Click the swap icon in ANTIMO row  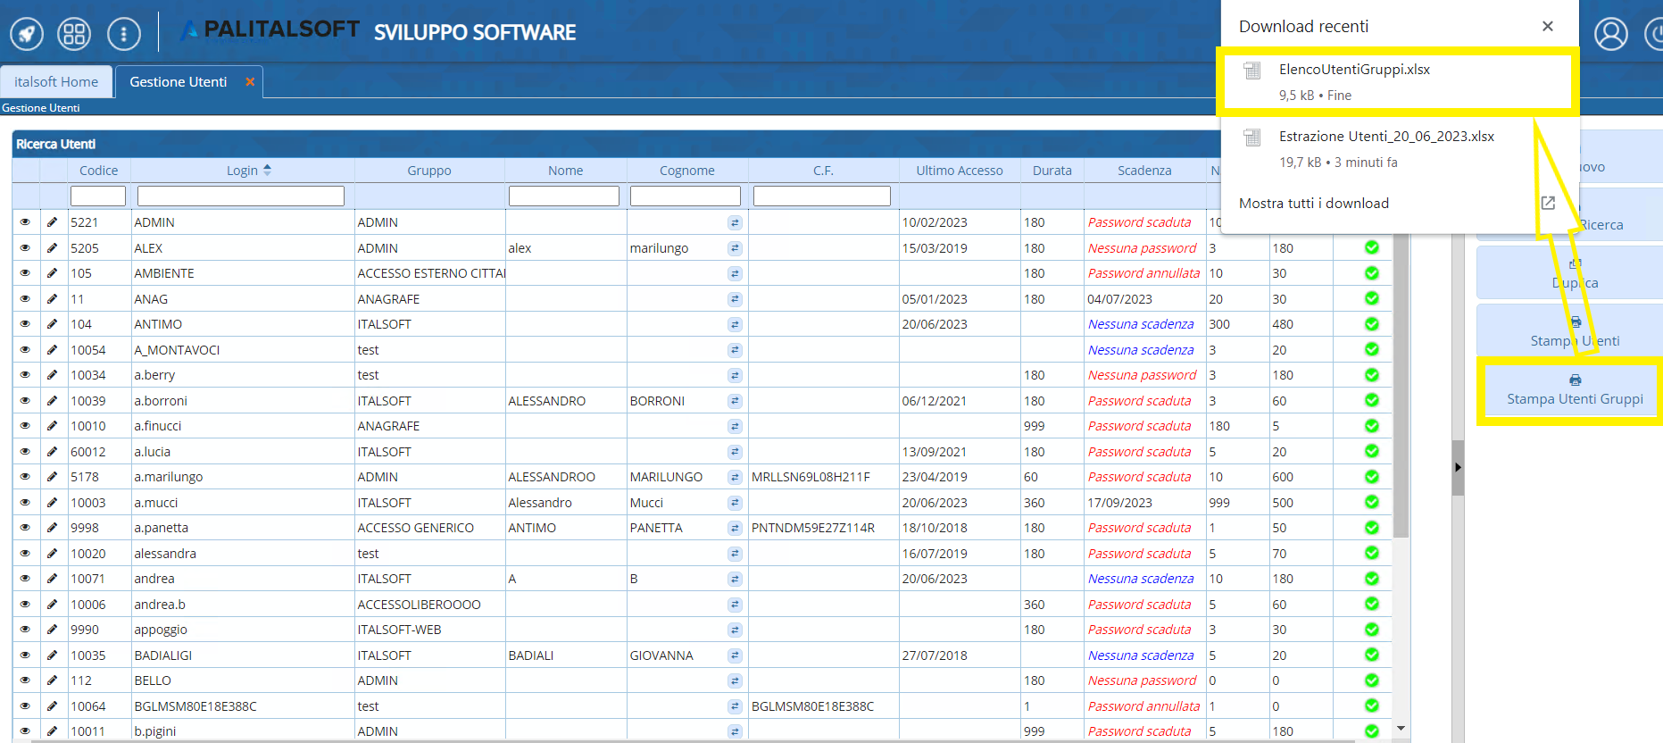[x=735, y=324]
